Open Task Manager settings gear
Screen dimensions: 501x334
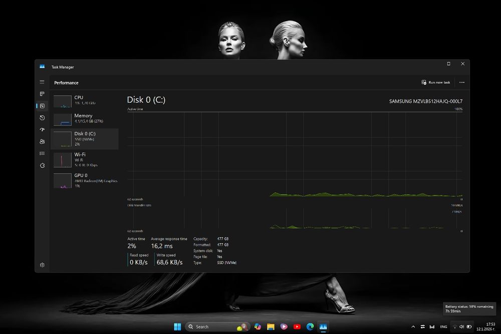point(42,265)
